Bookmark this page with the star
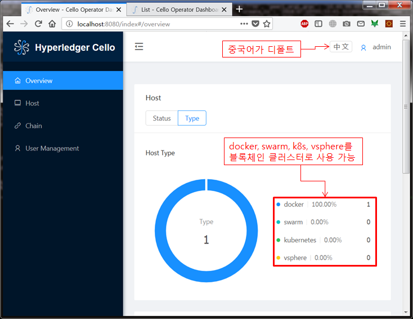Screen dimensions: 413x319 (267, 24)
